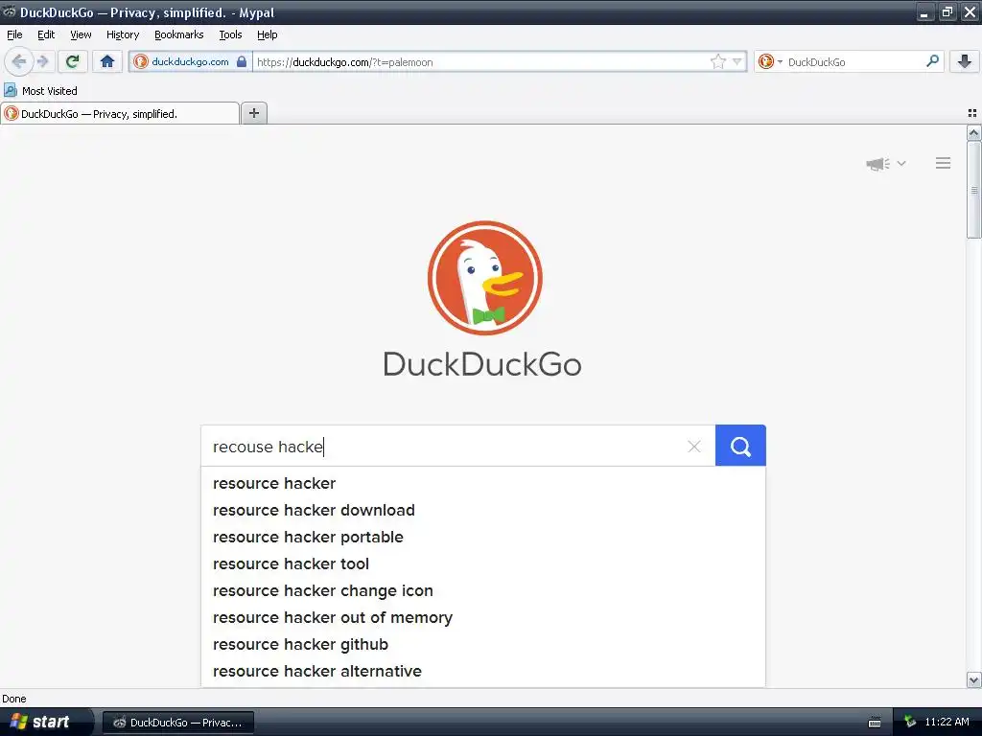Click the magnifier in the browser search box

pyautogui.click(x=932, y=61)
